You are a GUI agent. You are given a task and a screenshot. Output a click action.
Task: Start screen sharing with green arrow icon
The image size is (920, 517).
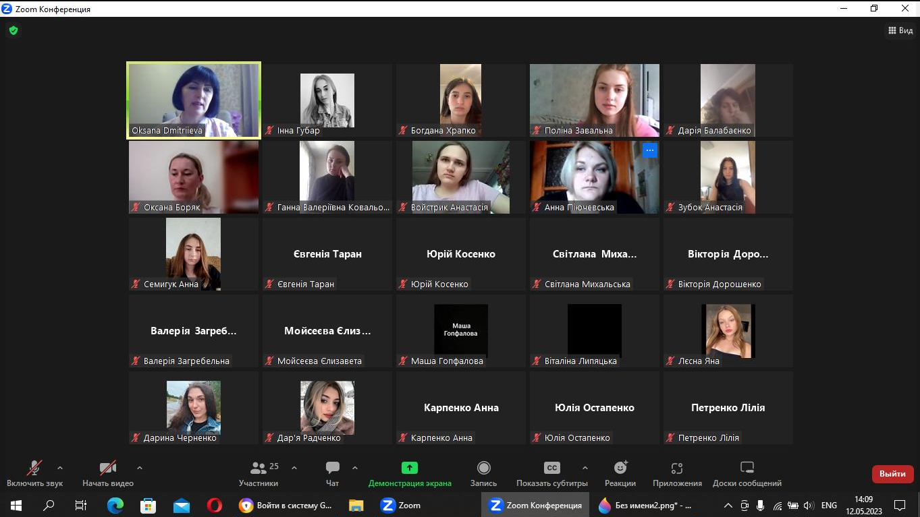pos(409,468)
